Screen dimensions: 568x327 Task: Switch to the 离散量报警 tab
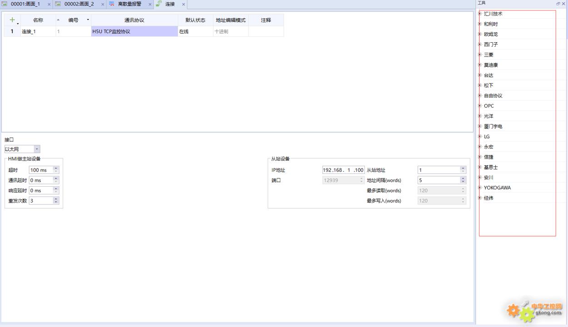tap(129, 4)
